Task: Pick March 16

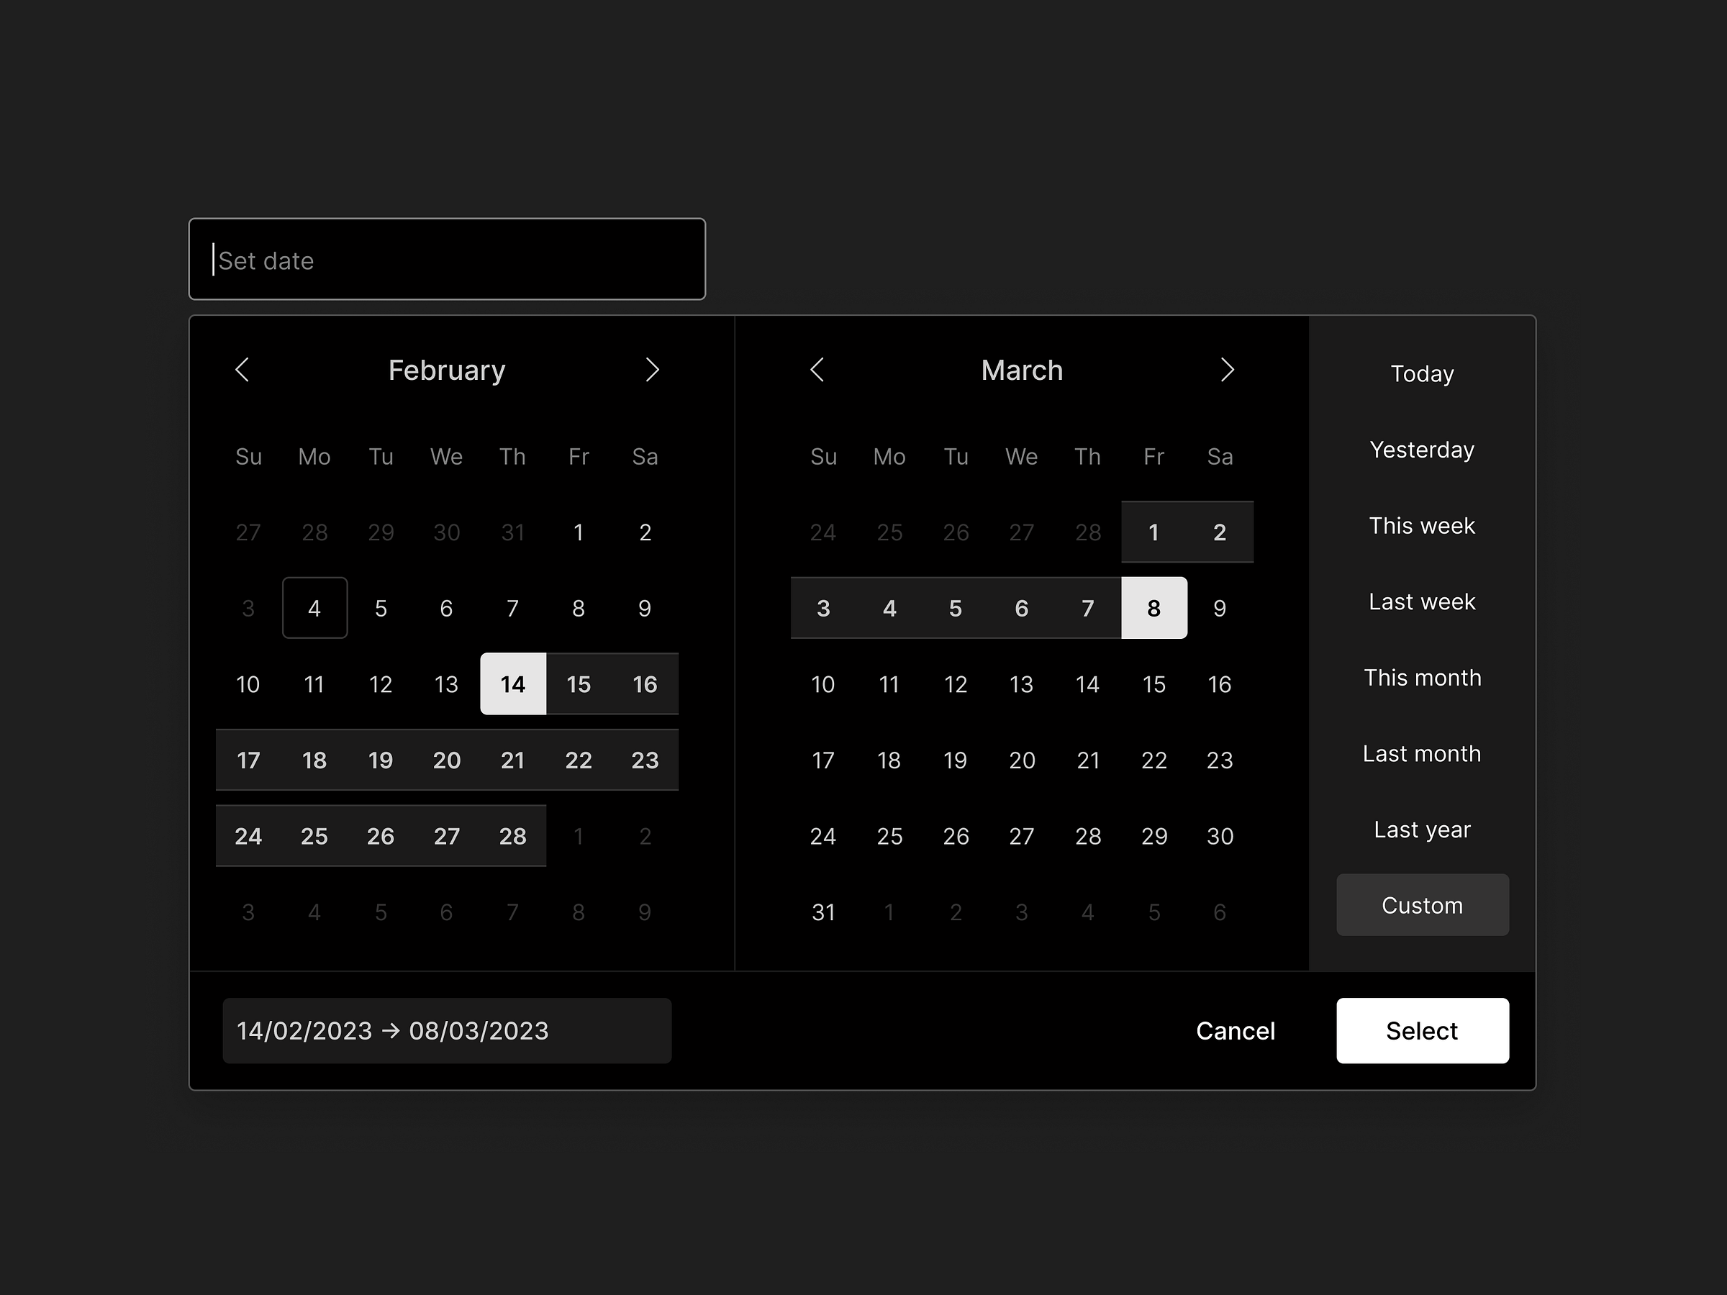Action: tap(1220, 683)
